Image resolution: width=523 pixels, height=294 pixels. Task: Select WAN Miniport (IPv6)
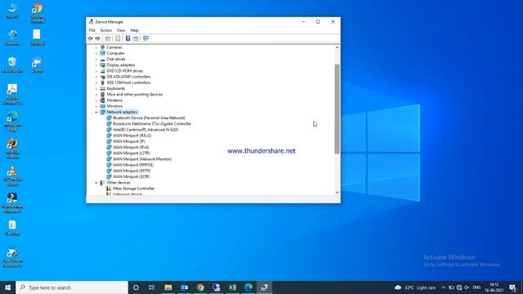[x=131, y=147]
